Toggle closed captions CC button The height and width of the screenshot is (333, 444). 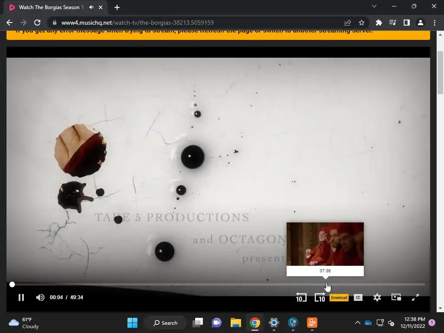358,297
